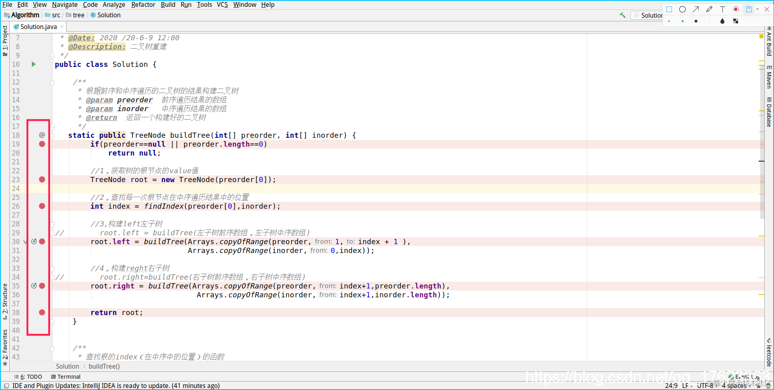Open the Refactor menu
774x390 pixels.
143,4
